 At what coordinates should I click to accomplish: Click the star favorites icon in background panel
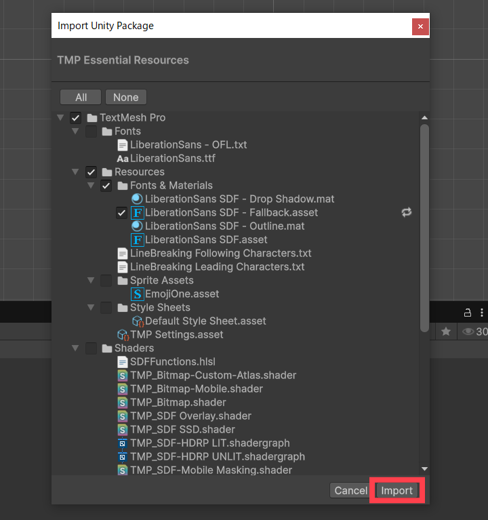coord(446,332)
